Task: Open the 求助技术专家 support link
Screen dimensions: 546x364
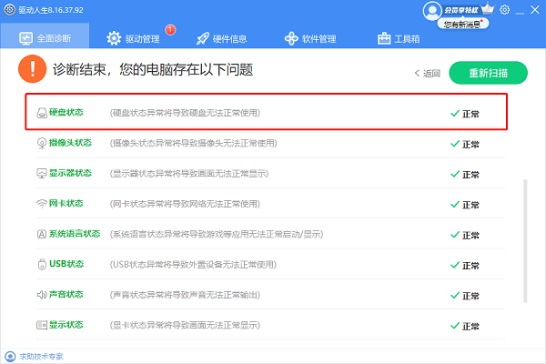Action: tap(37, 356)
